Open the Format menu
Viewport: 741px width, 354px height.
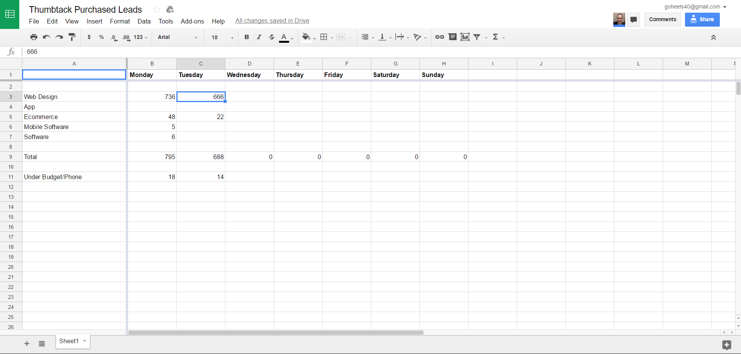click(120, 21)
